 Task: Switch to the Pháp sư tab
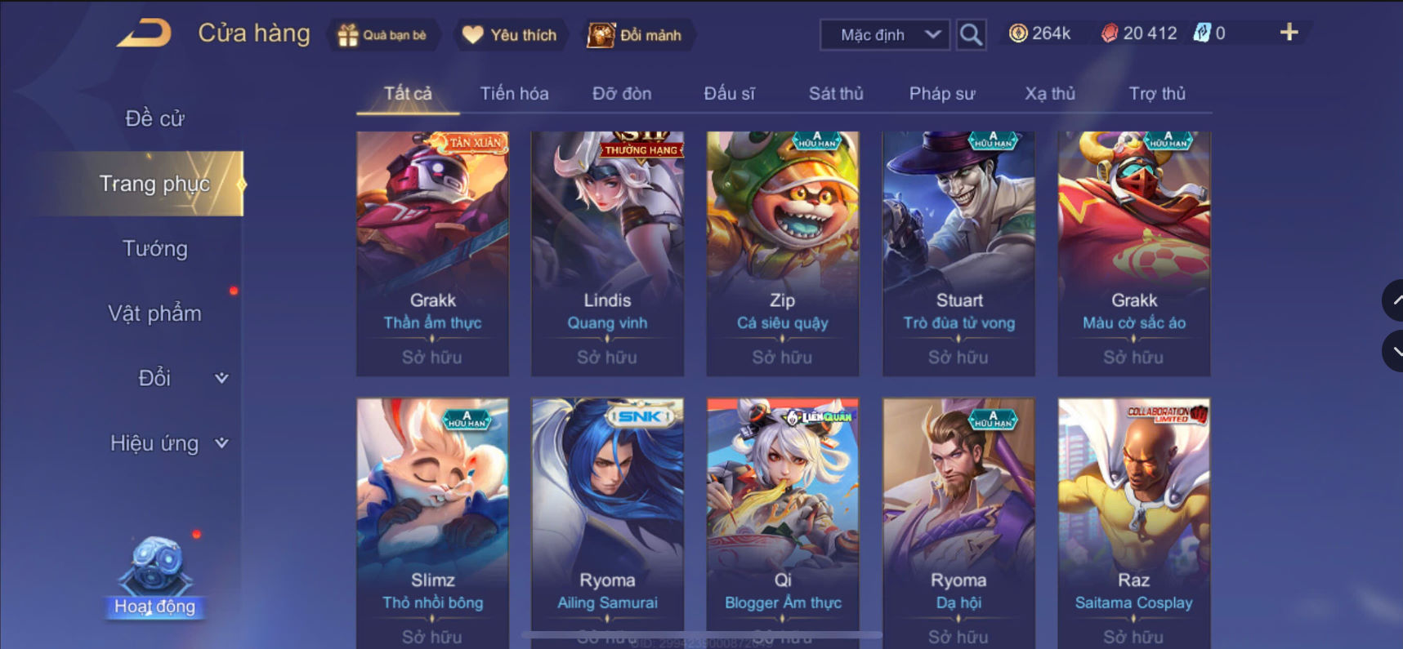point(942,93)
